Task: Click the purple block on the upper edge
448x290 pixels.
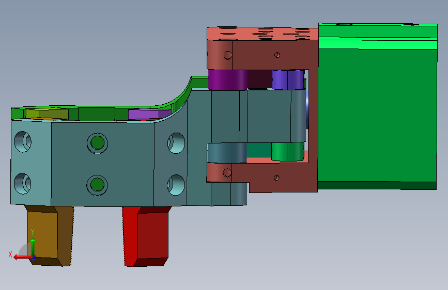Action: tap(149, 114)
